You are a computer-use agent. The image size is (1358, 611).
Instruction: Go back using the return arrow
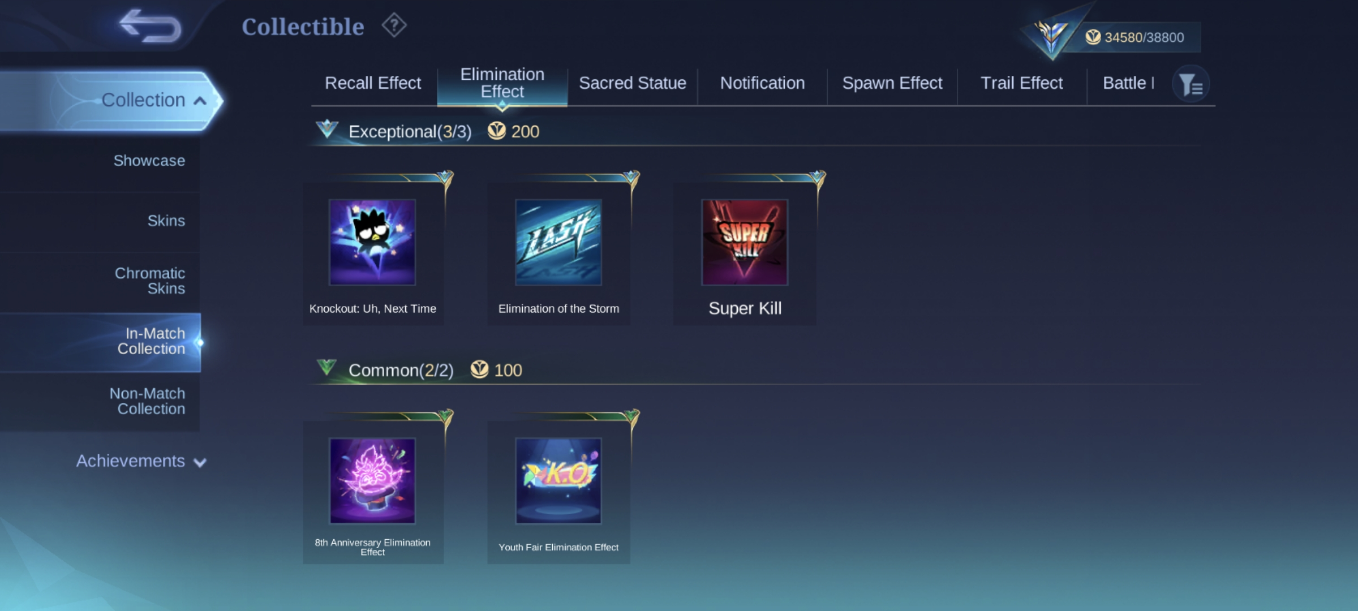tap(151, 25)
